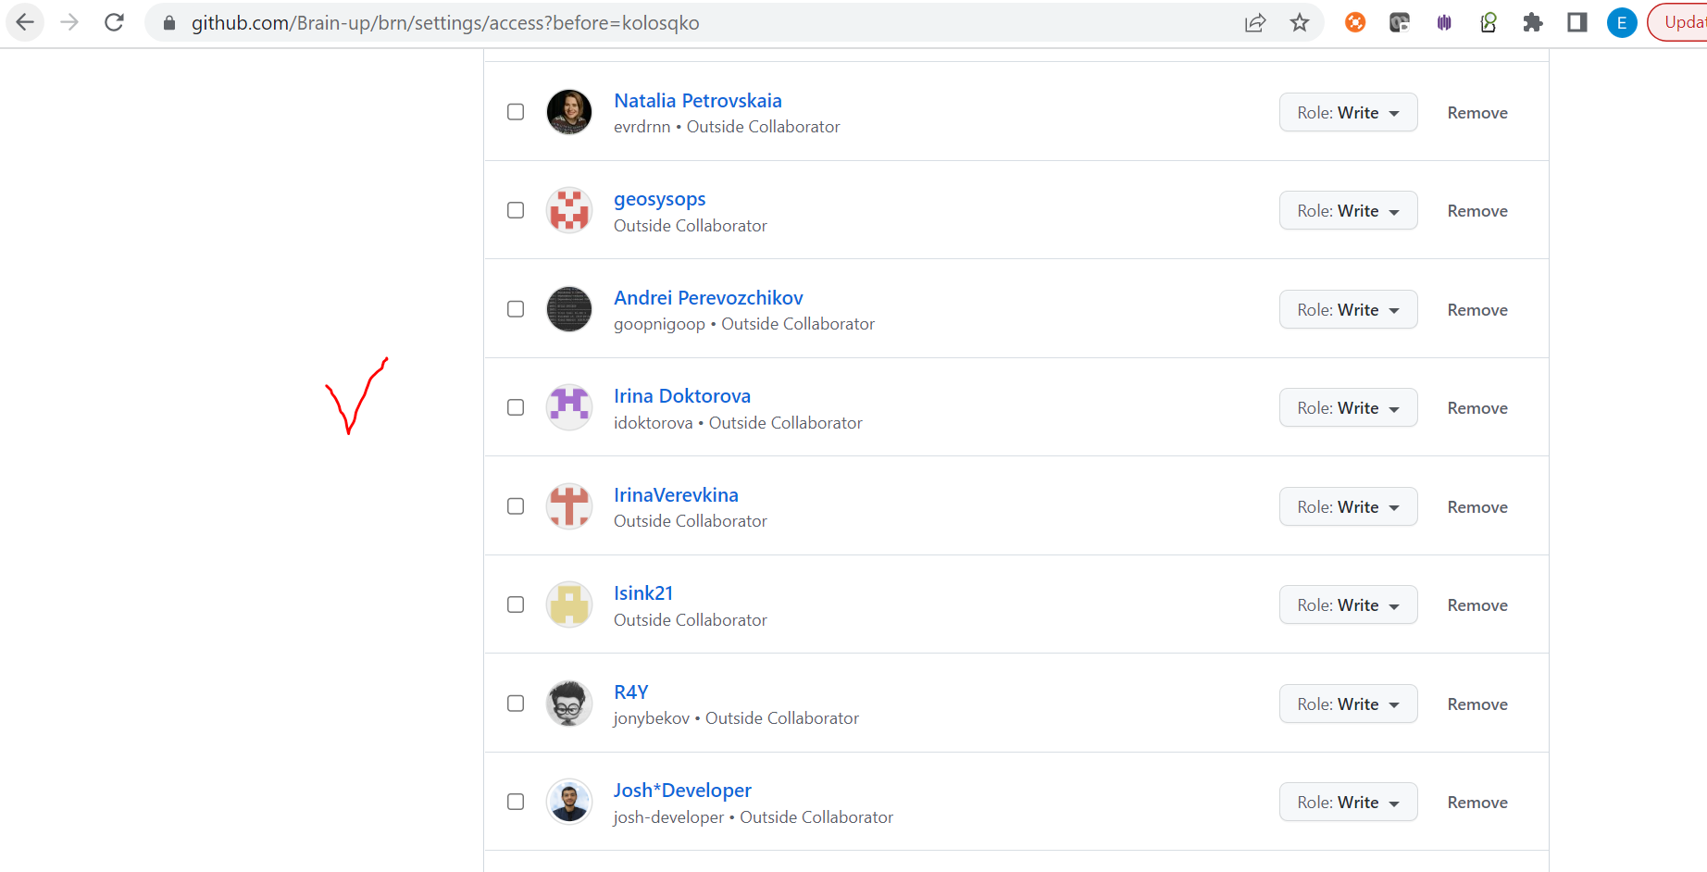
Task: View site info via the padlock icon
Action: (x=169, y=22)
